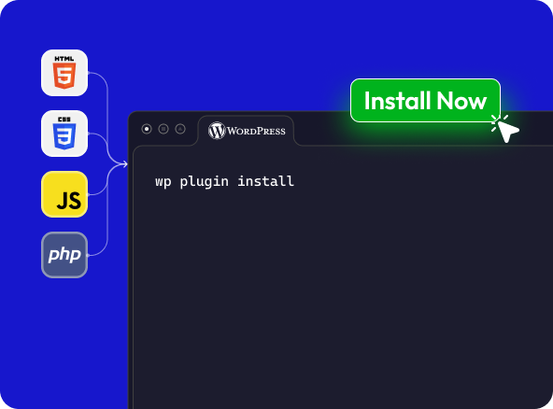Click the white mouse cursor arrow icon
The height and width of the screenshot is (409, 553).
click(x=507, y=131)
